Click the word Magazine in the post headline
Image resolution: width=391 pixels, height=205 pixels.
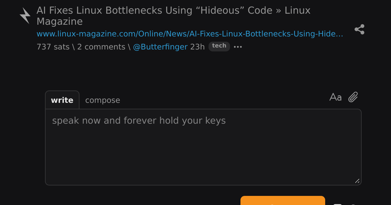pyautogui.click(x=60, y=21)
